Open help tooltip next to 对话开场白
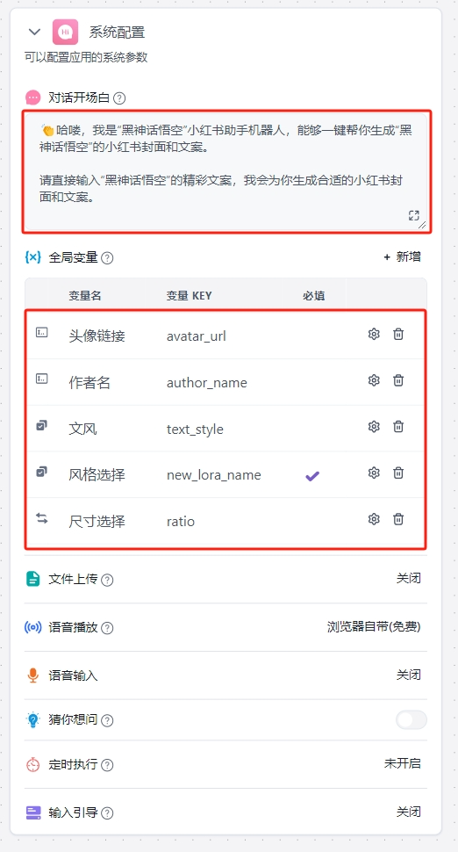 tap(120, 98)
